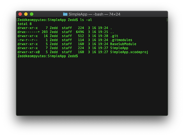The image size is (184, 137).
Task: Click the SimpleApp — -bash — 74×24 title text
Action: click(x=95, y=14)
